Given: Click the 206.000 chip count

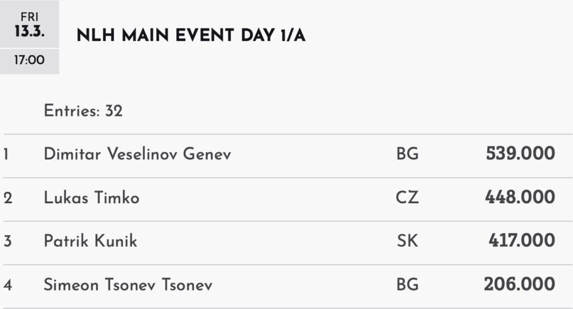Looking at the screenshot, I should (x=519, y=284).
